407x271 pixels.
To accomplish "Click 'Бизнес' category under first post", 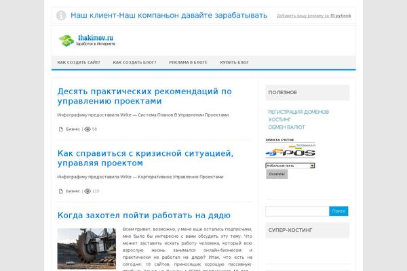I will point(73,129).
